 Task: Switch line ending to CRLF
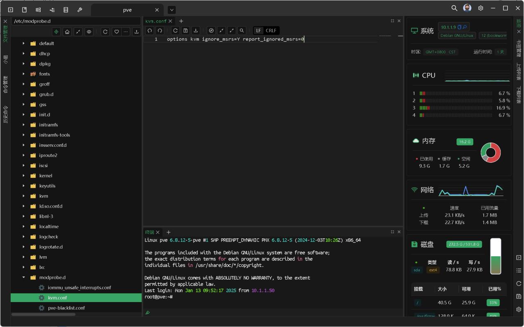(271, 31)
